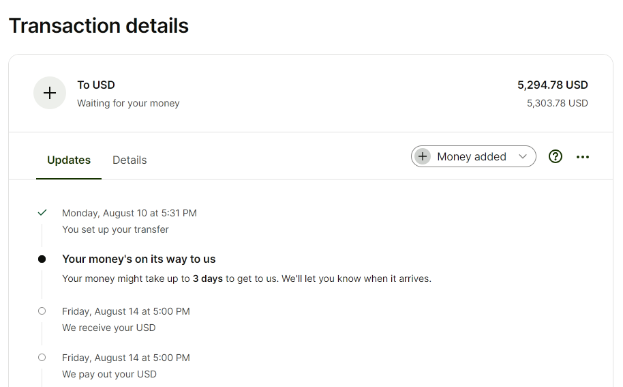623x387 pixels.
Task: Click the plus icon inside Money added
Action: click(x=423, y=157)
